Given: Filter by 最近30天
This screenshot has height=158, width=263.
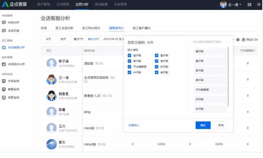Looking at the screenshot, I should click(x=93, y=39).
